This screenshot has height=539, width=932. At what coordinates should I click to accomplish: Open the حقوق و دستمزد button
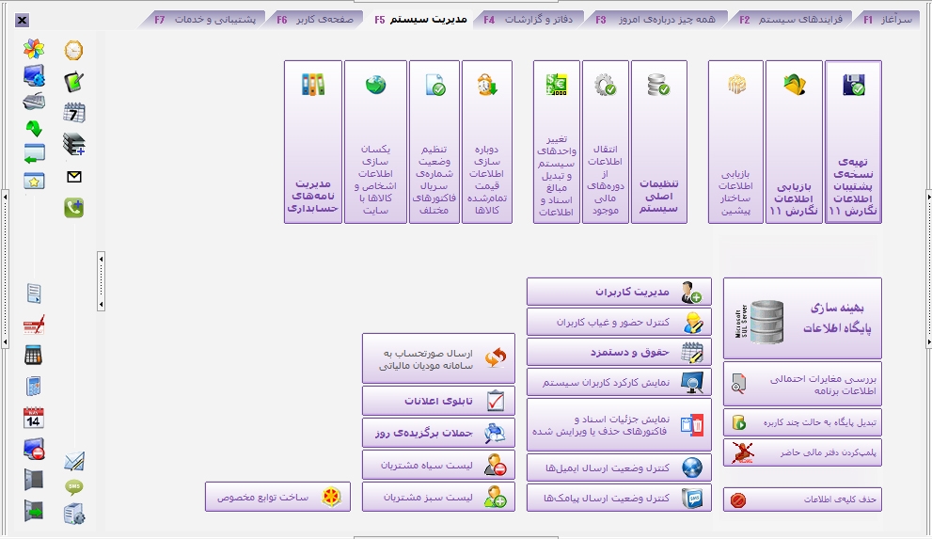tap(619, 352)
